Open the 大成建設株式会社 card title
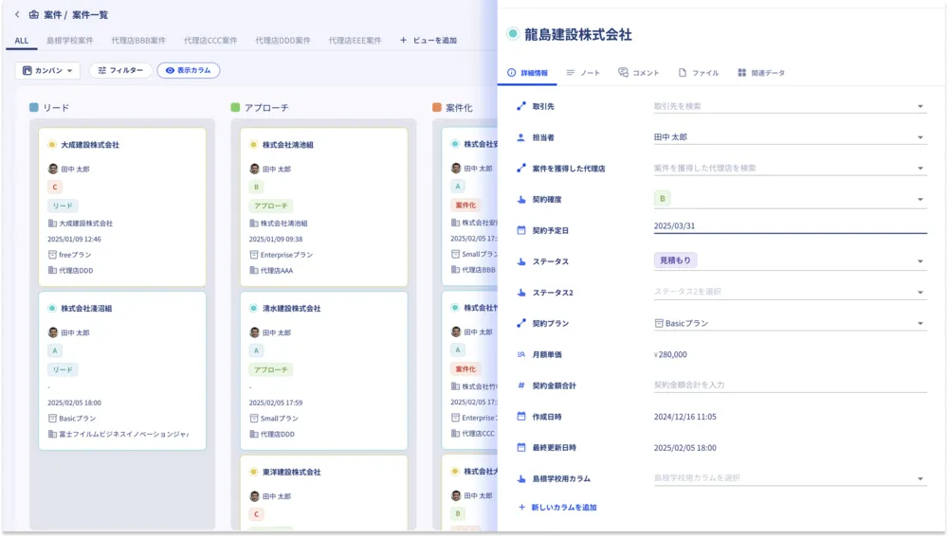The width and height of the screenshot is (948, 537). point(90,144)
